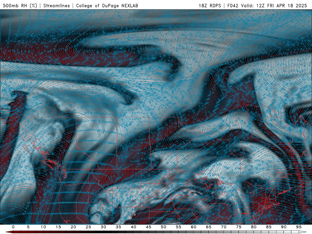Click the colorbar label '0'

[13, 227]
